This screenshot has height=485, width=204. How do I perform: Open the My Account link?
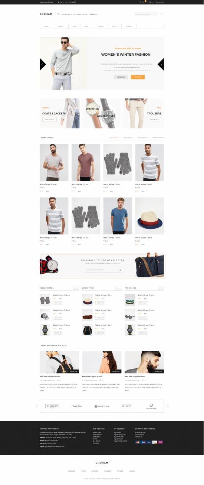point(160,2)
